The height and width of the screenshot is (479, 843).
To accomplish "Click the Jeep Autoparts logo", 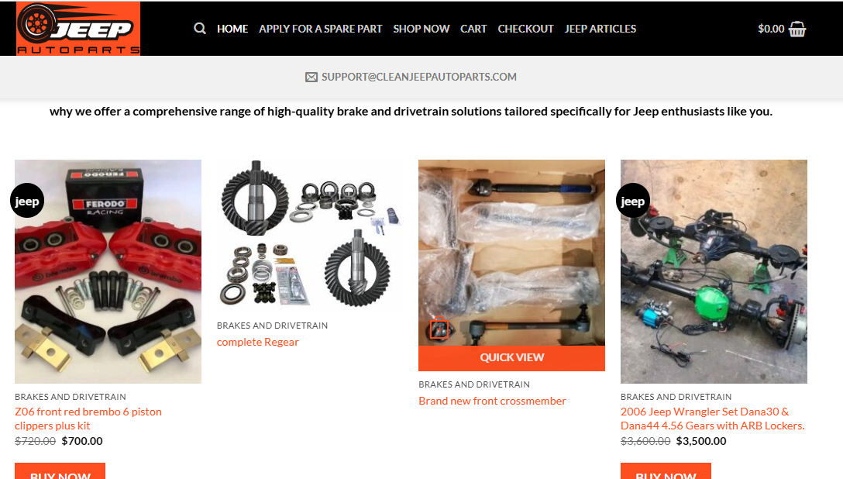I will click(78, 29).
